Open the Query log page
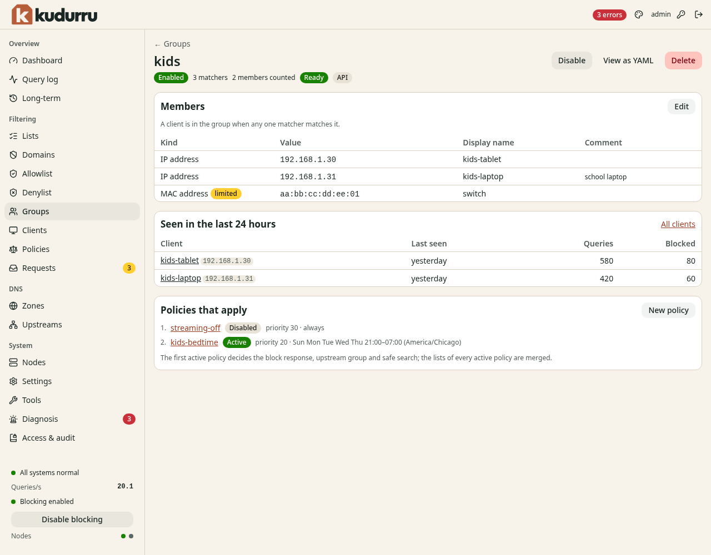 tap(72, 79)
